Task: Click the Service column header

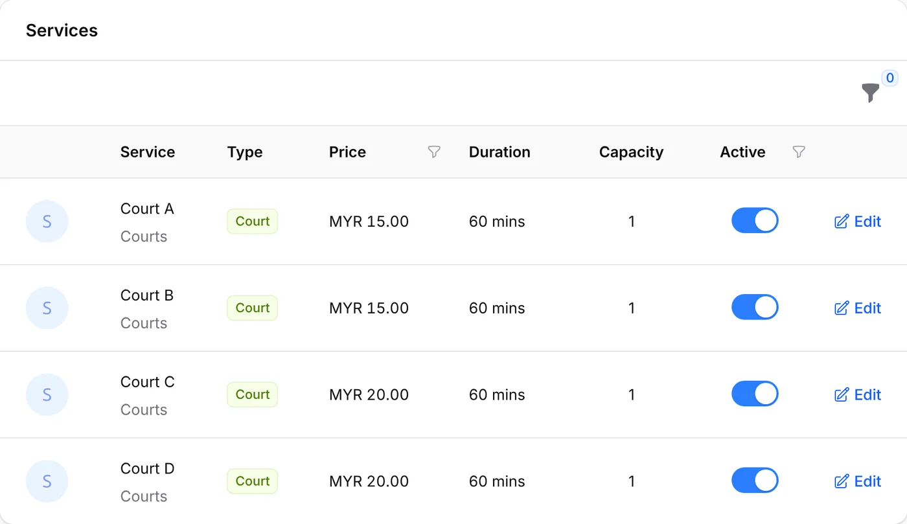Action: click(x=148, y=152)
